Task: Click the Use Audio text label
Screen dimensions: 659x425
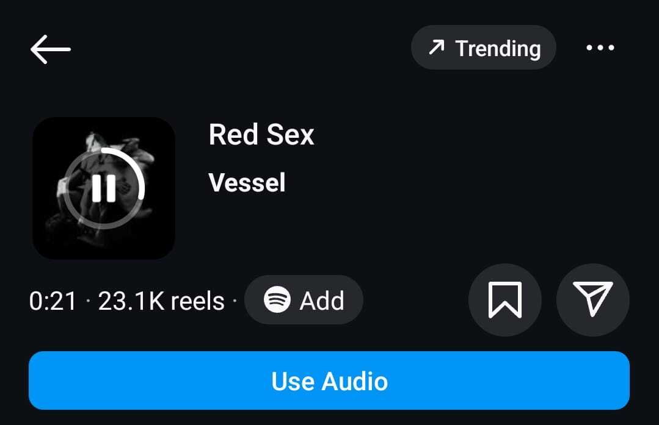Action: (x=330, y=381)
